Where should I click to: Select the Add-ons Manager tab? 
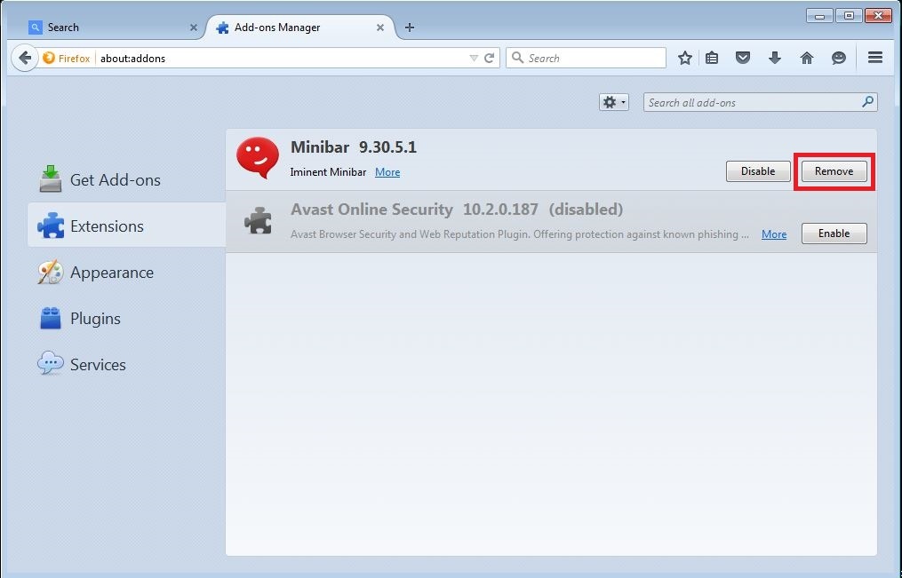tap(300, 28)
